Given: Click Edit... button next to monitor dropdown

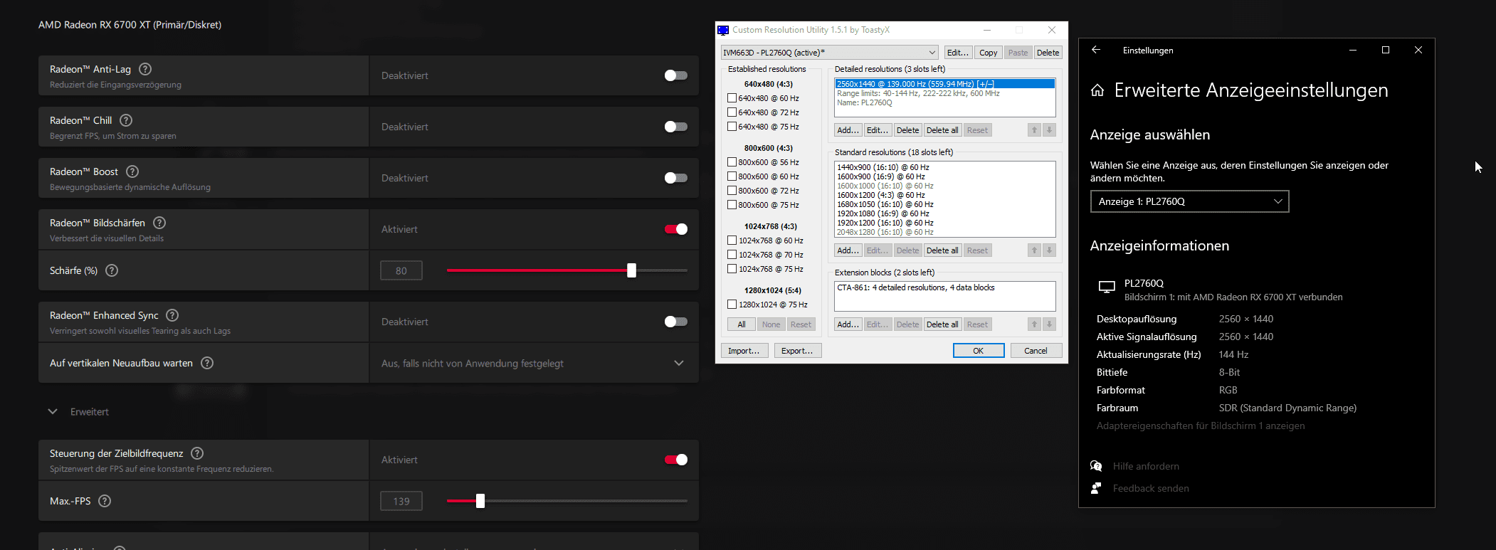Looking at the screenshot, I should (958, 53).
